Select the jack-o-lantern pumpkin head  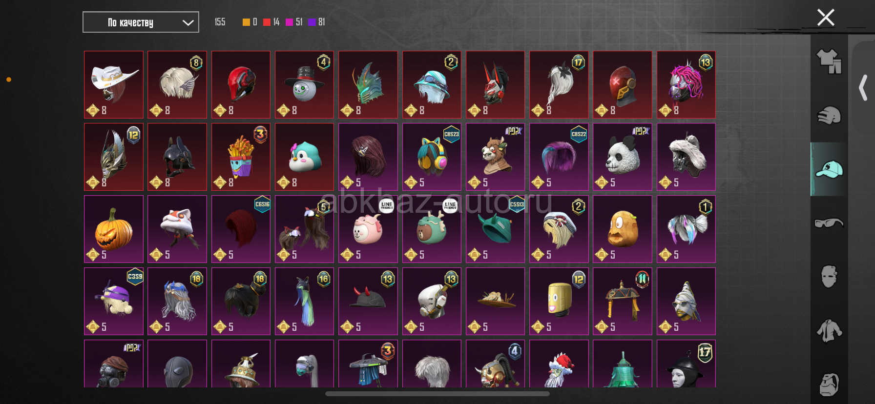tap(114, 229)
